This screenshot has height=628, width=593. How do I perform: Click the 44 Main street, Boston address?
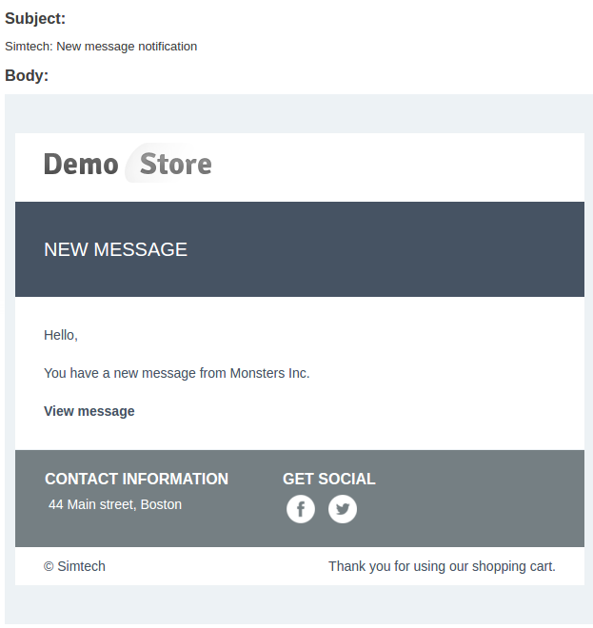tap(115, 504)
